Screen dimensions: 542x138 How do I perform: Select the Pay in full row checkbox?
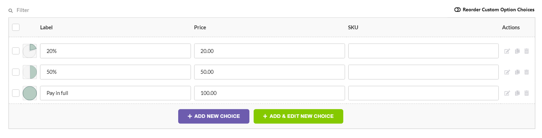tap(16, 93)
